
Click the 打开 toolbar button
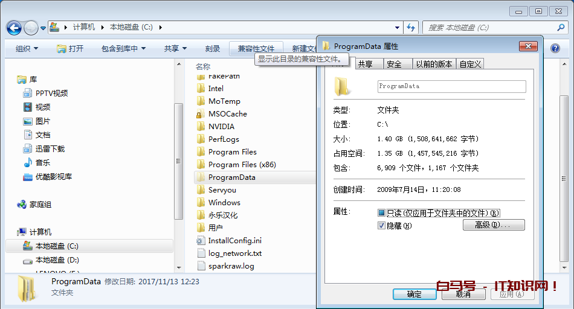click(x=70, y=49)
